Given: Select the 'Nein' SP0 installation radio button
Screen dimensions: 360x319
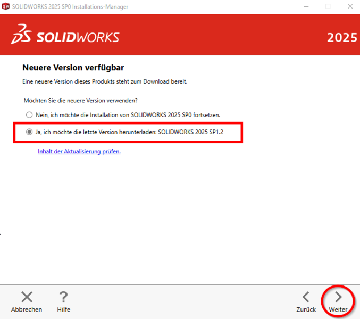Looking at the screenshot, I should (x=29, y=114).
